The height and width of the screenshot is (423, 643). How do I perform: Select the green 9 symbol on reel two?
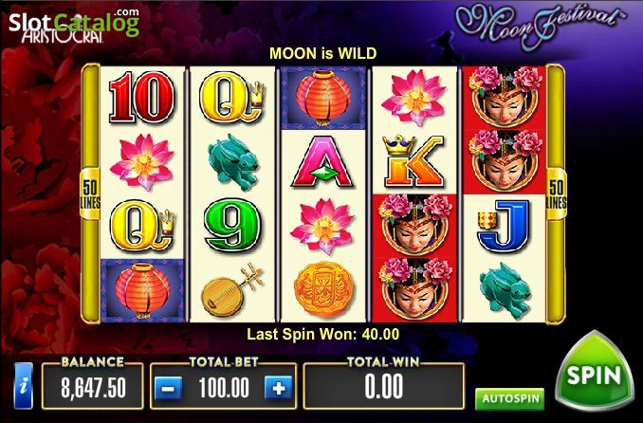pyautogui.click(x=232, y=225)
